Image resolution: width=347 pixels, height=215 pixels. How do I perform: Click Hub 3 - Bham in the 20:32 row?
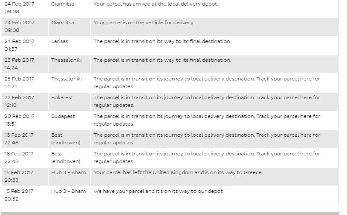pos(68,191)
